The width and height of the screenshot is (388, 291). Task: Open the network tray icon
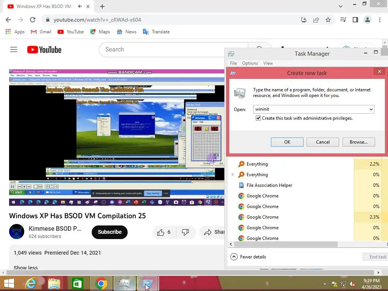click(x=343, y=284)
